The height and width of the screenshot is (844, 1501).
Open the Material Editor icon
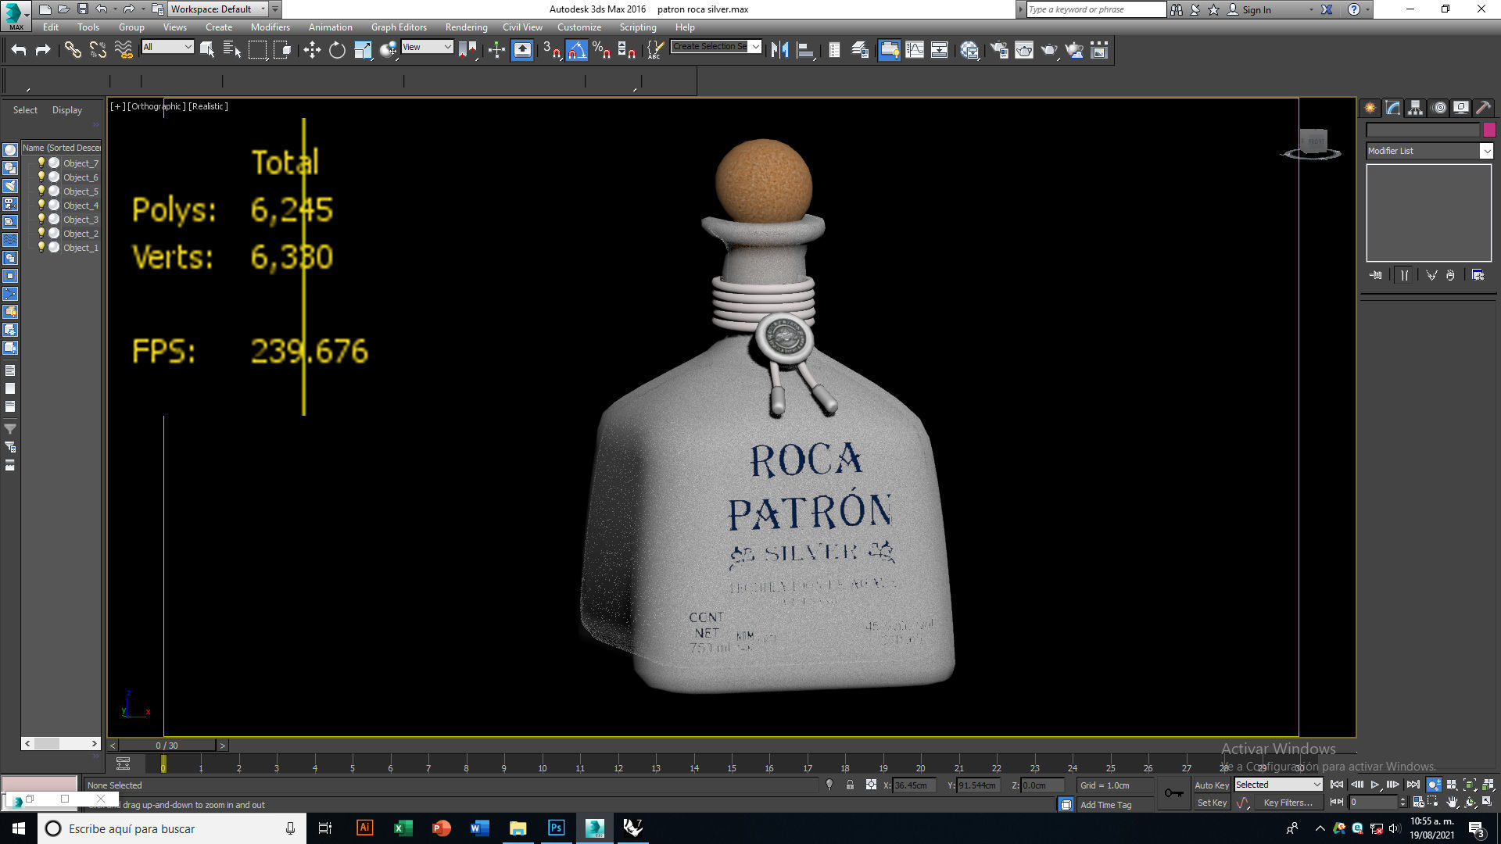tap(969, 50)
